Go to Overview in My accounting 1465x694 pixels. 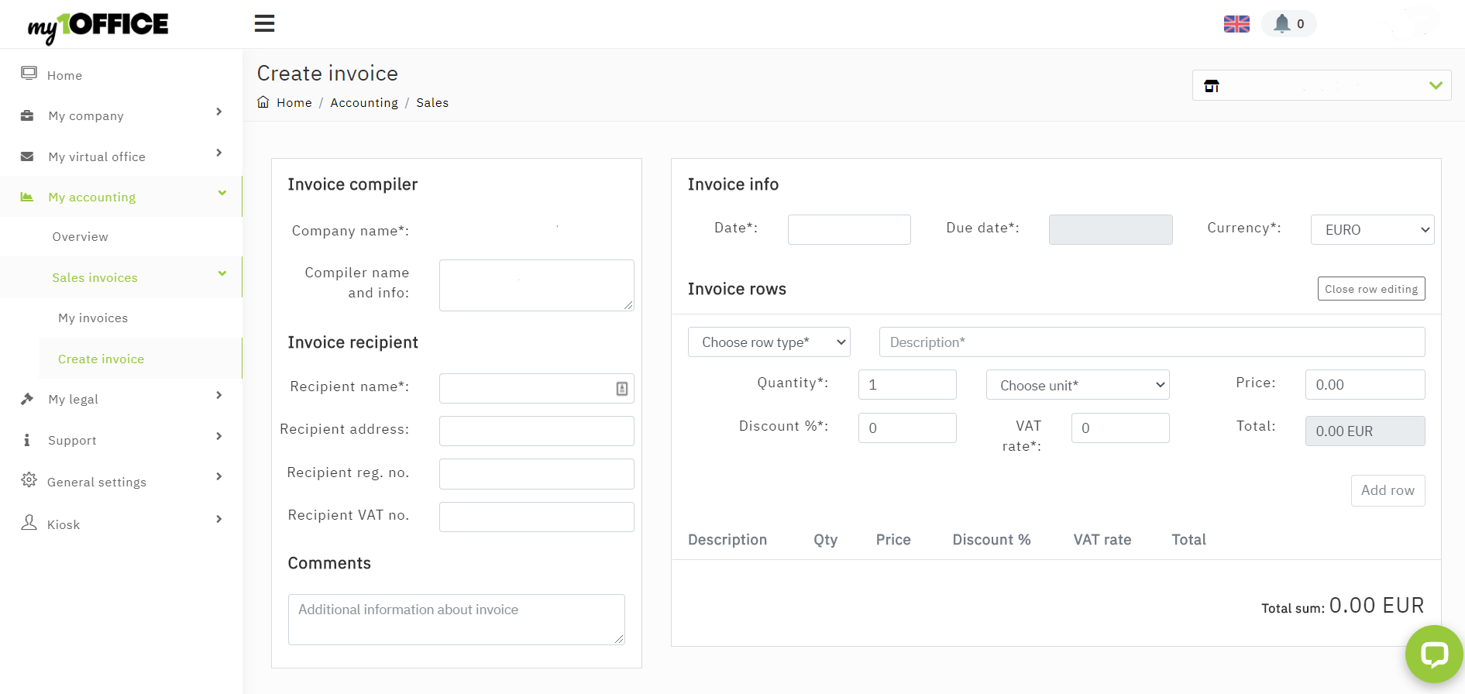tap(81, 237)
